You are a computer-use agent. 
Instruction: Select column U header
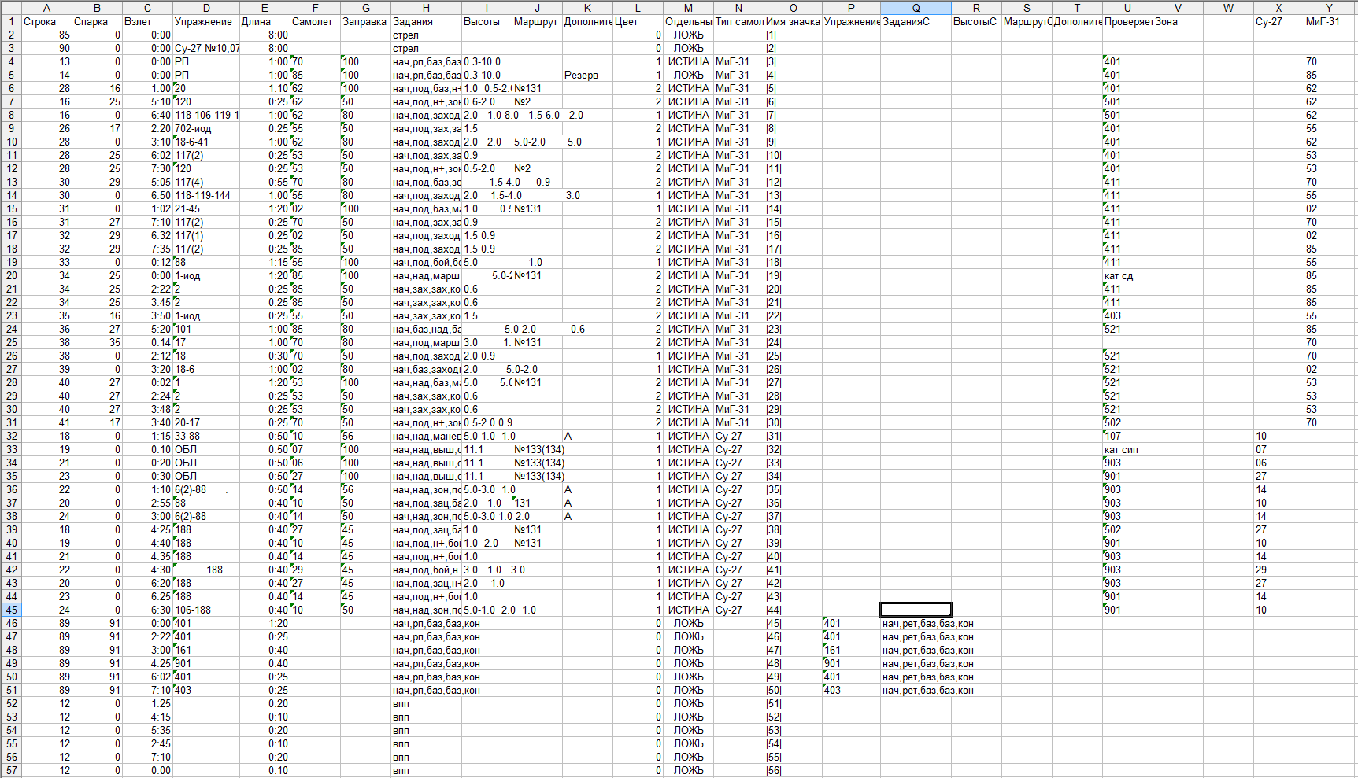(1127, 8)
